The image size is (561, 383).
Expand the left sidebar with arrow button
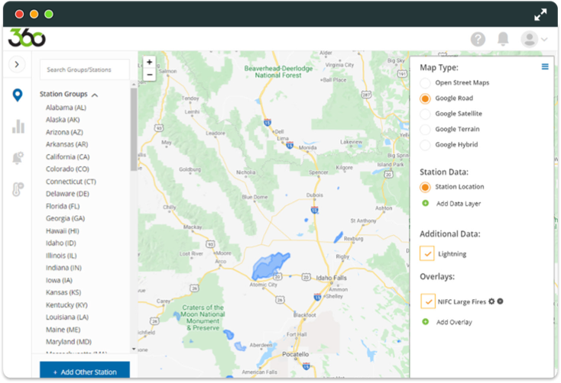[x=17, y=65]
